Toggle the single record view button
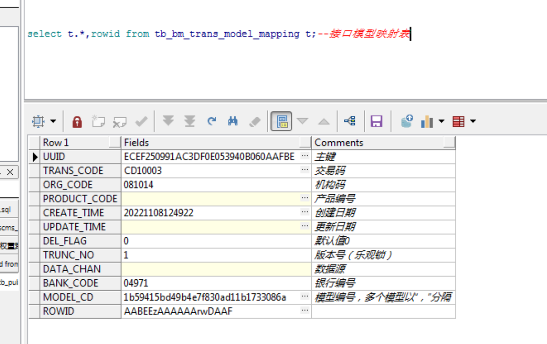Viewport: 547px width, 344px height. click(281, 121)
